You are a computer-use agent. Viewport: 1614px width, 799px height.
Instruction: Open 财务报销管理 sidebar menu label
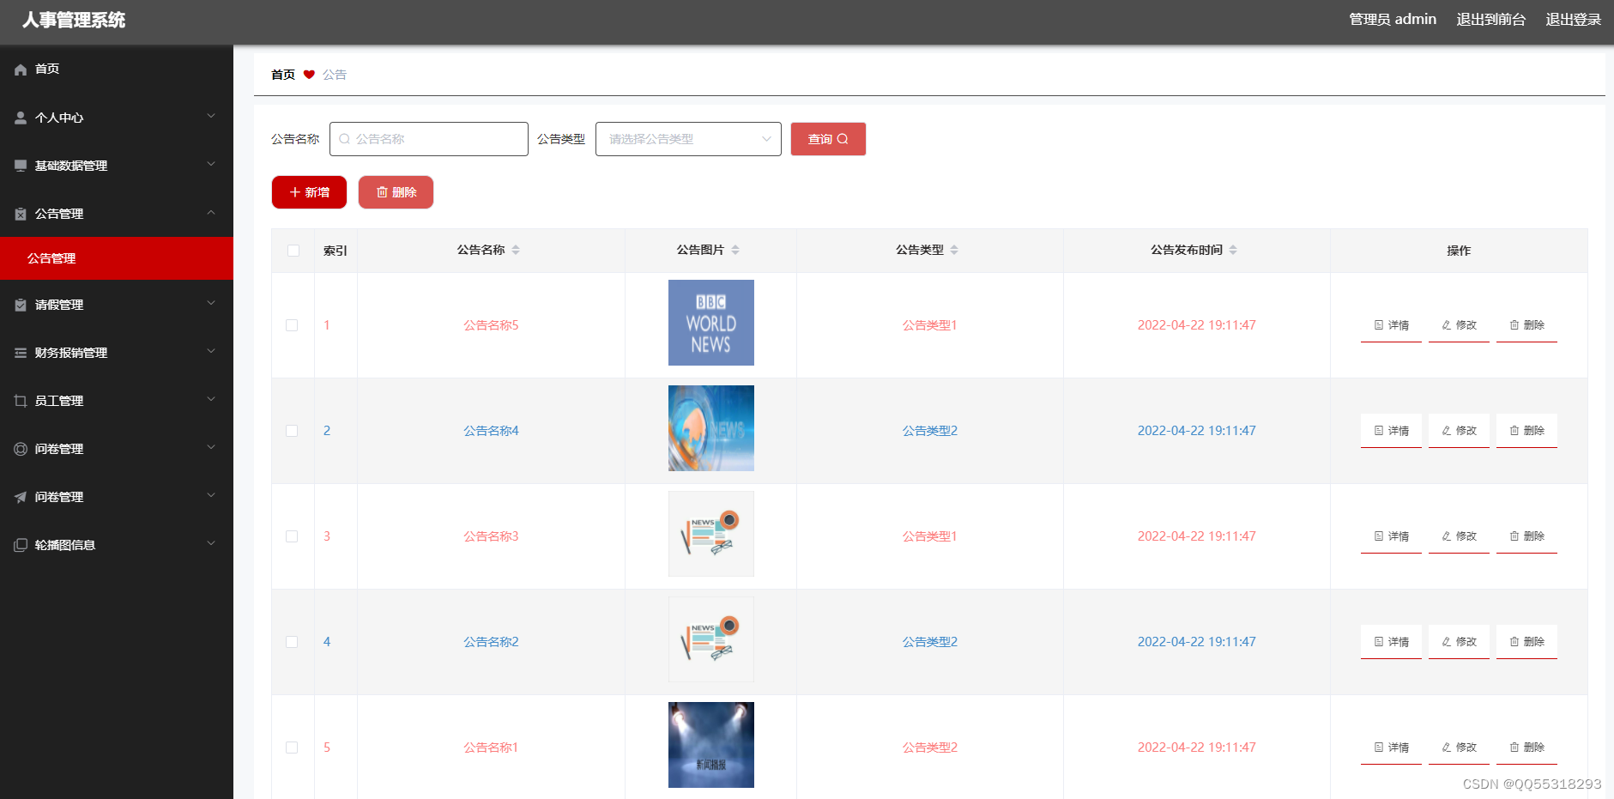coord(71,353)
